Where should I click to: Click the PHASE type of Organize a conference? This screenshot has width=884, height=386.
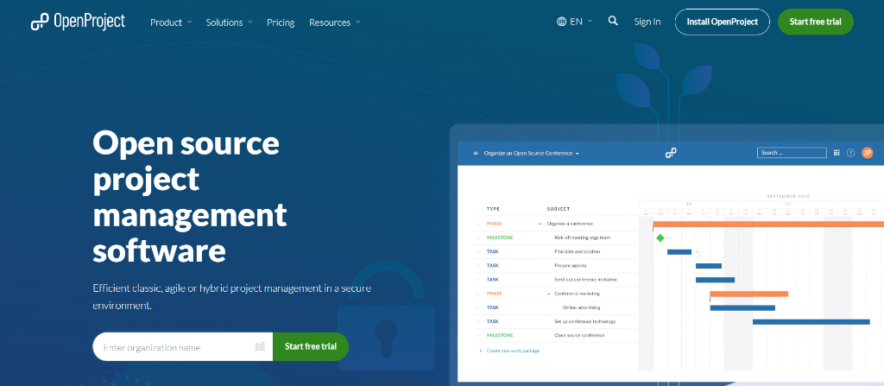click(x=495, y=224)
